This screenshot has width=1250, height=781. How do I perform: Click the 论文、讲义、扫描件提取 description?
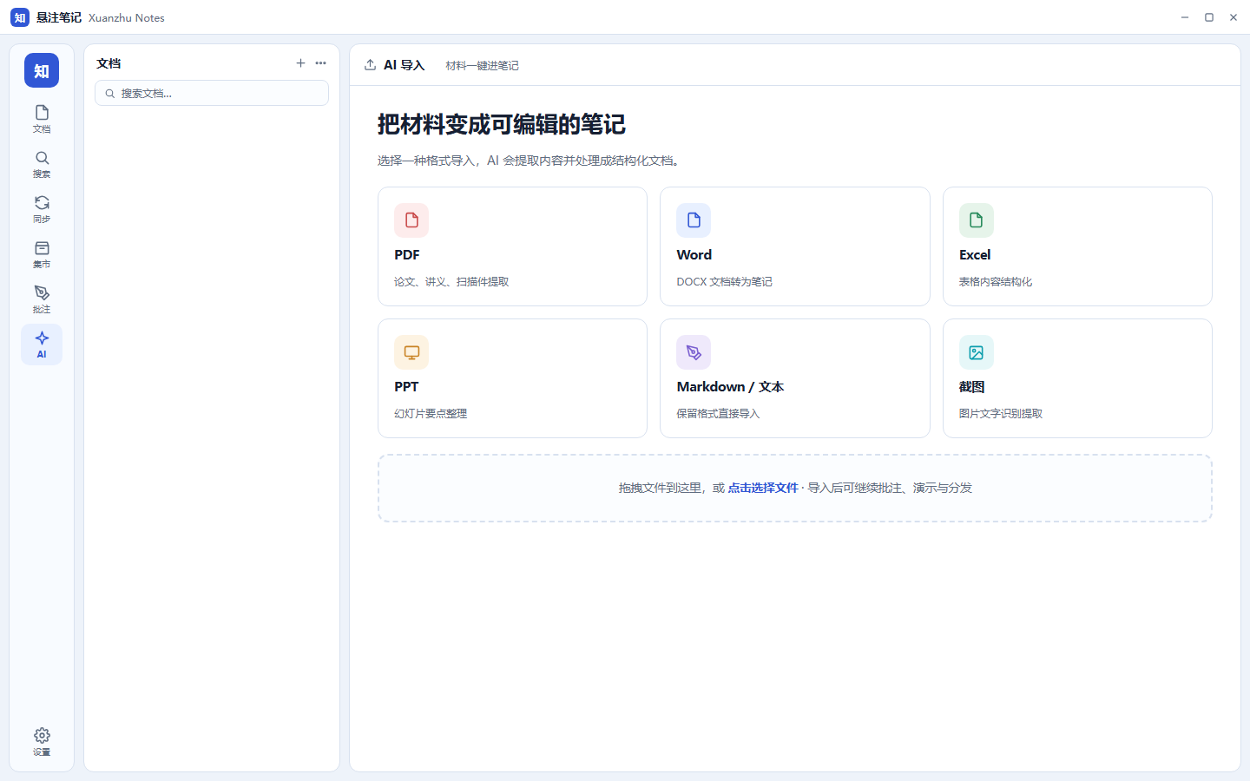(x=451, y=282)
